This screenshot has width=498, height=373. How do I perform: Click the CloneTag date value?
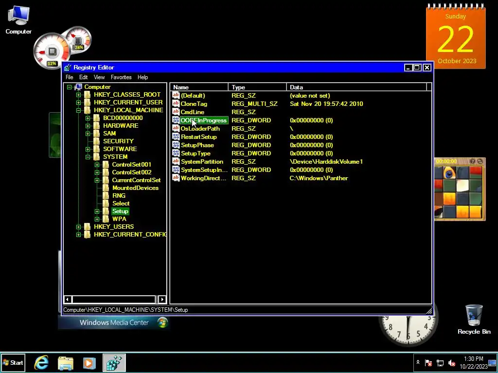pos(326,104)
